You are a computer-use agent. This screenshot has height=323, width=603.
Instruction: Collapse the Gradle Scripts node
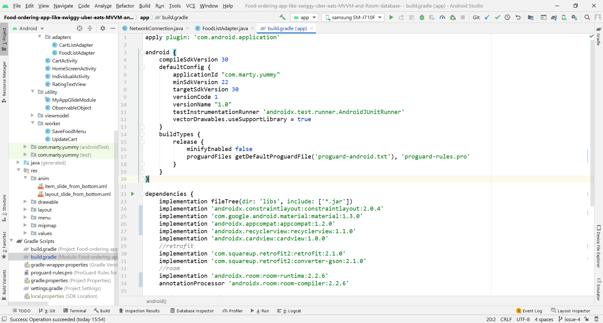12,241
